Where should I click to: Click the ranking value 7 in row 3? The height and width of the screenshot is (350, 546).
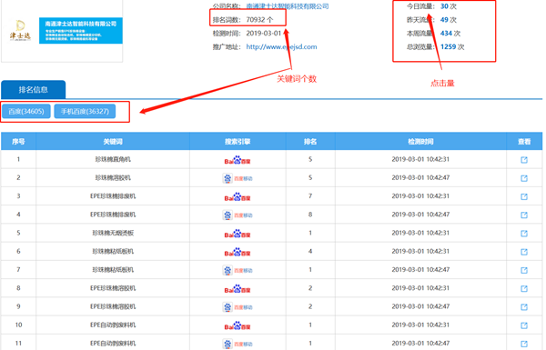click(x=310, y=196)
